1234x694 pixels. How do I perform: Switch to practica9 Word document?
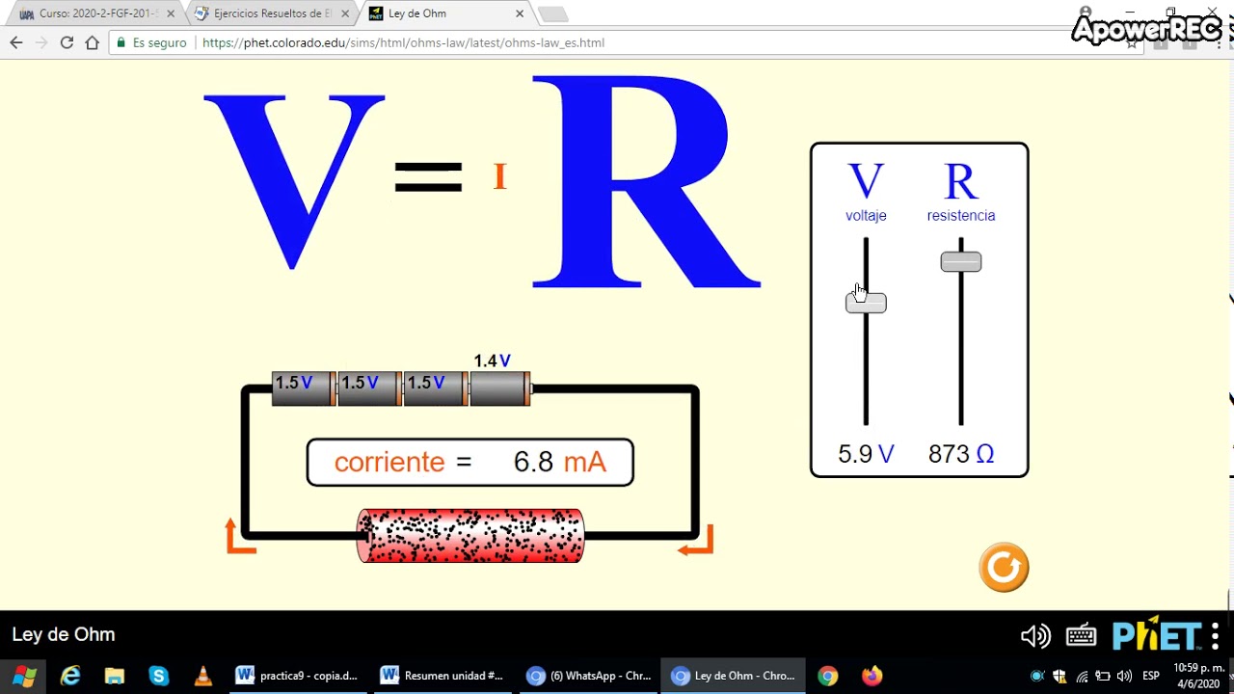click(298, 676)
